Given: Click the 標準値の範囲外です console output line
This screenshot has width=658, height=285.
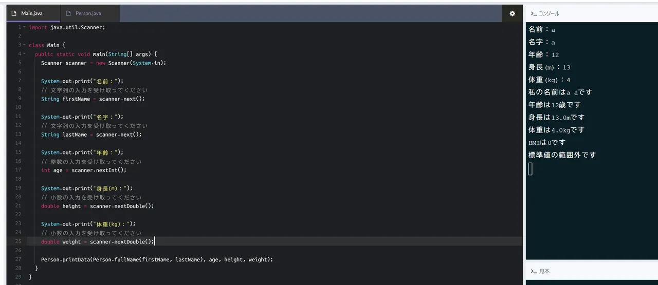Looking at the screenshot, I should 562,155.
